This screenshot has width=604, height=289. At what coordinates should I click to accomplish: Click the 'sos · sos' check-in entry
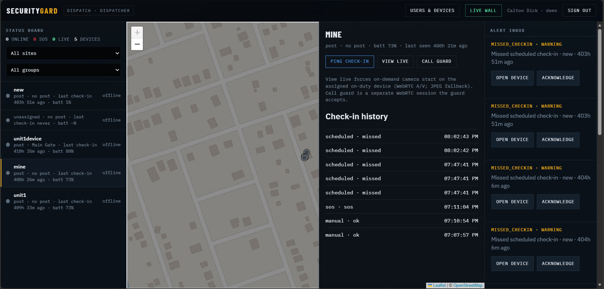(401, 207)
